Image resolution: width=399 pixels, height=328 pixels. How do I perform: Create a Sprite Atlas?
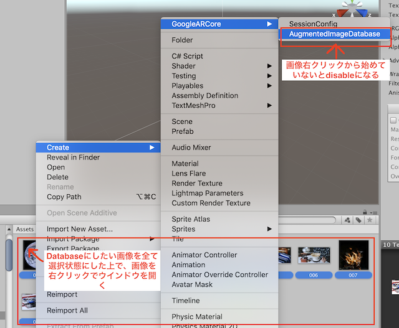(x=219, y=219)
